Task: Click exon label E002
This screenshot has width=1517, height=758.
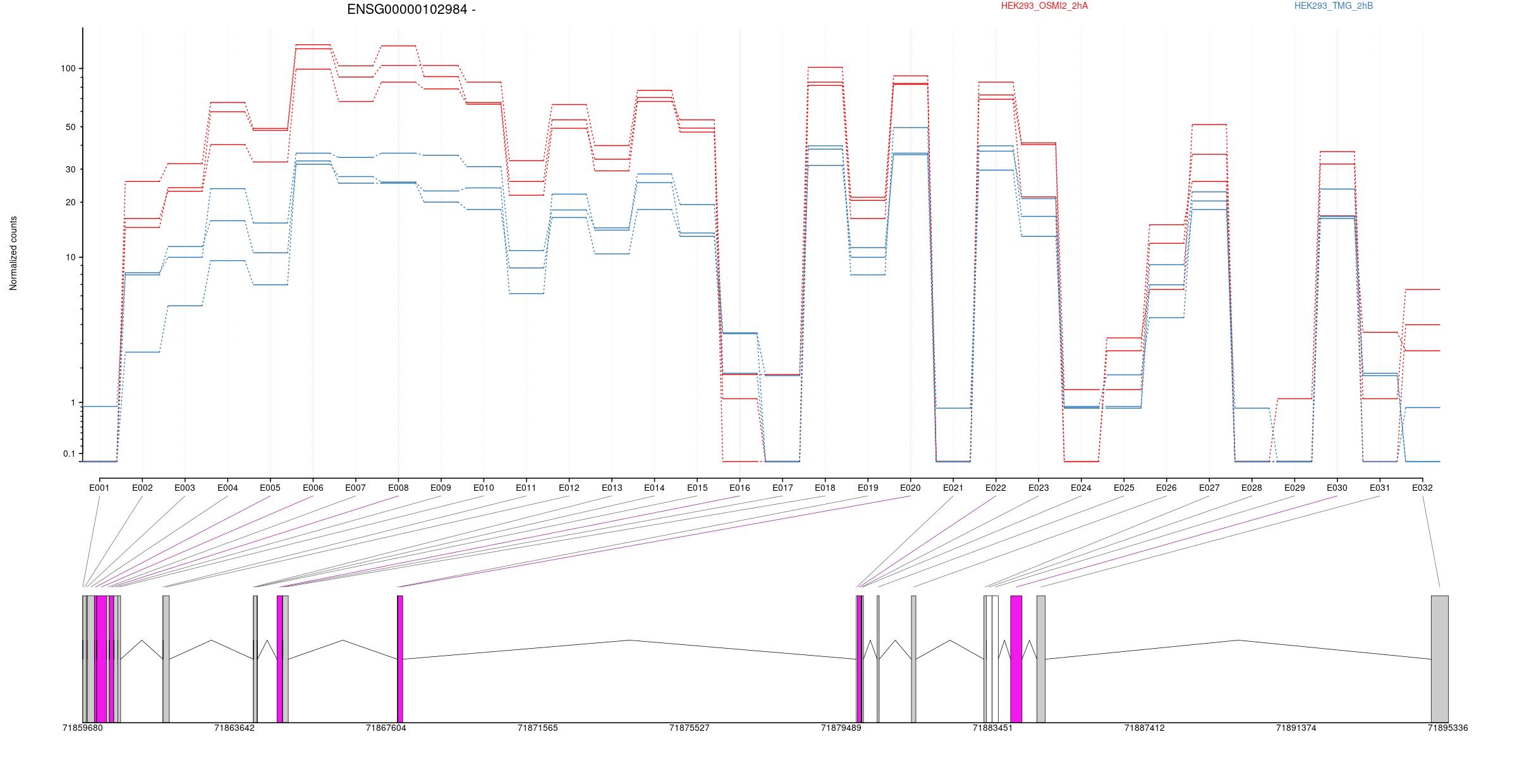Action: (x=142, y=488)
